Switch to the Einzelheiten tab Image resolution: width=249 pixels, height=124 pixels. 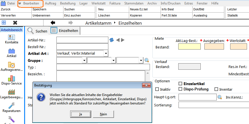coord(65,31)
